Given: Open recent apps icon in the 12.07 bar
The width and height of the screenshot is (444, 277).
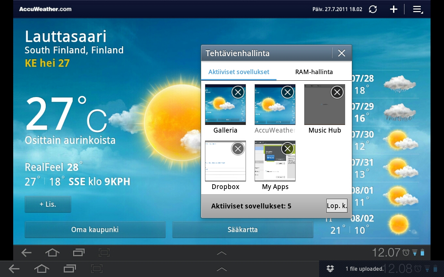Looking at the screenshot, I should (x=79, y=253).
